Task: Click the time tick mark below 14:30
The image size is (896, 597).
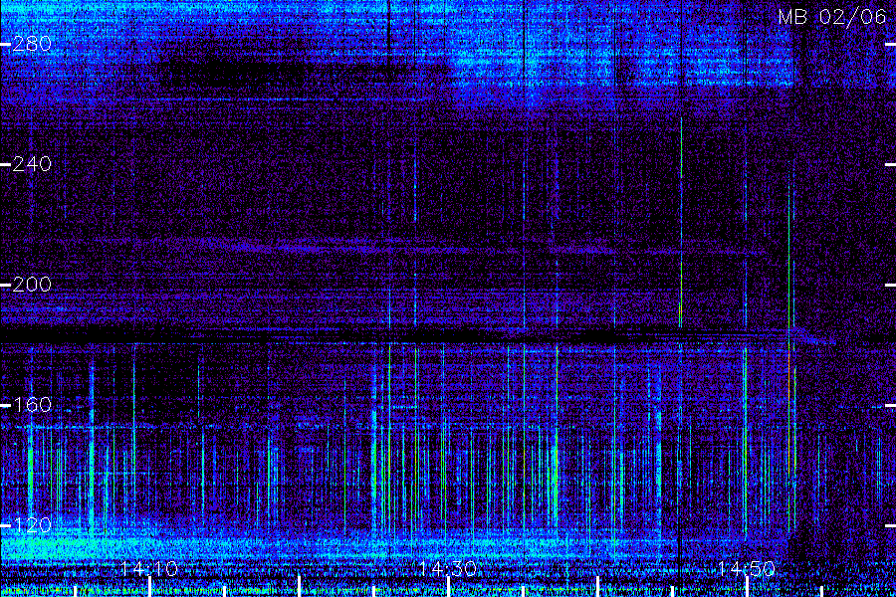Action: [448, 587]
